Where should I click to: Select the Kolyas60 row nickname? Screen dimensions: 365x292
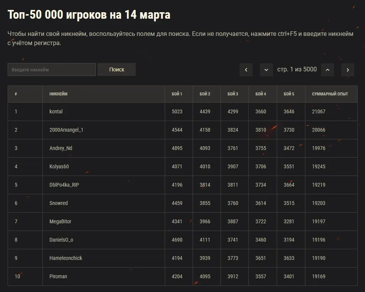59,166
